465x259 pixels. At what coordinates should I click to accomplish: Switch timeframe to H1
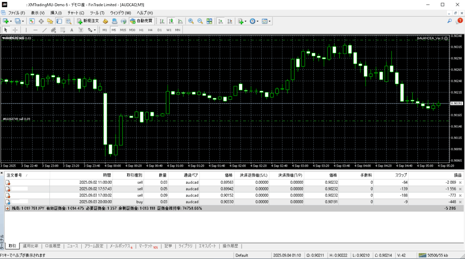coord(142,30)
